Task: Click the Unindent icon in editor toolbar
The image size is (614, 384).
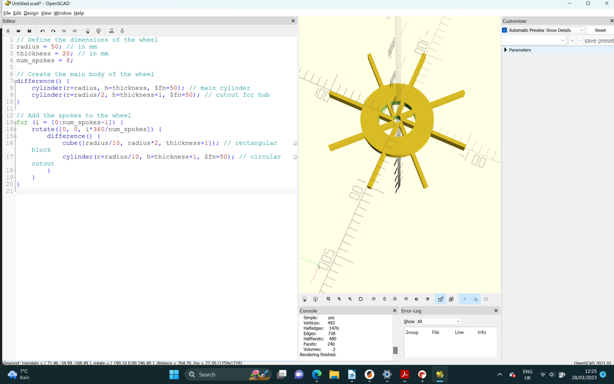Action: point(64,31)
